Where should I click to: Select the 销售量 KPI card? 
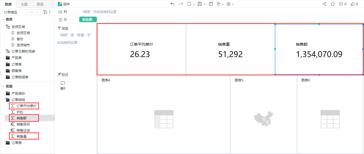[x=230, y=49]
